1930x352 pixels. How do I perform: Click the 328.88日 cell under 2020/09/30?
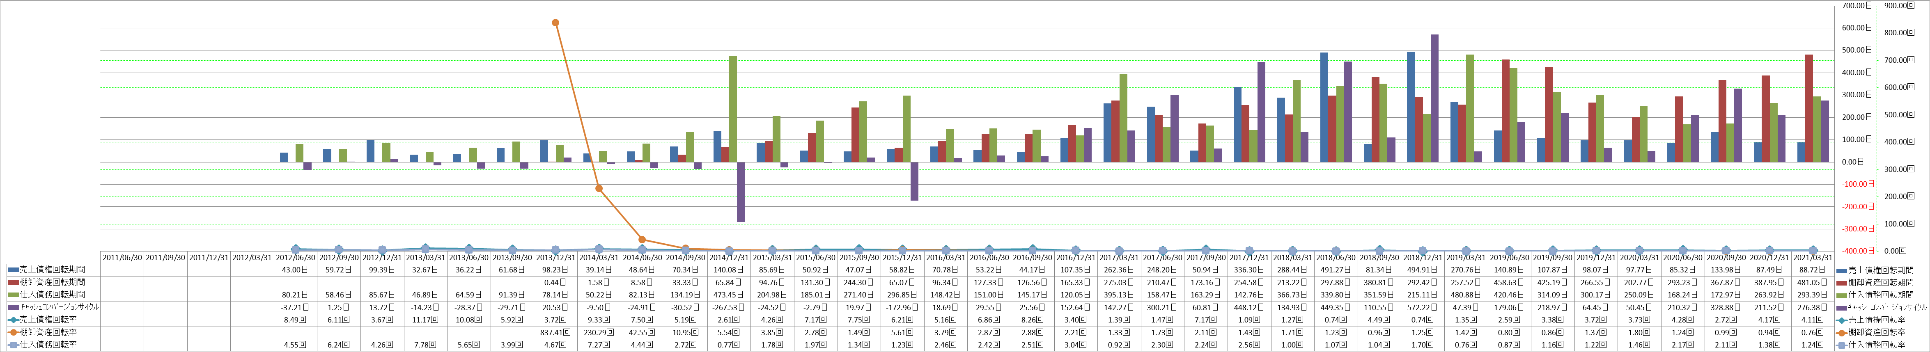coord(1726,307)
